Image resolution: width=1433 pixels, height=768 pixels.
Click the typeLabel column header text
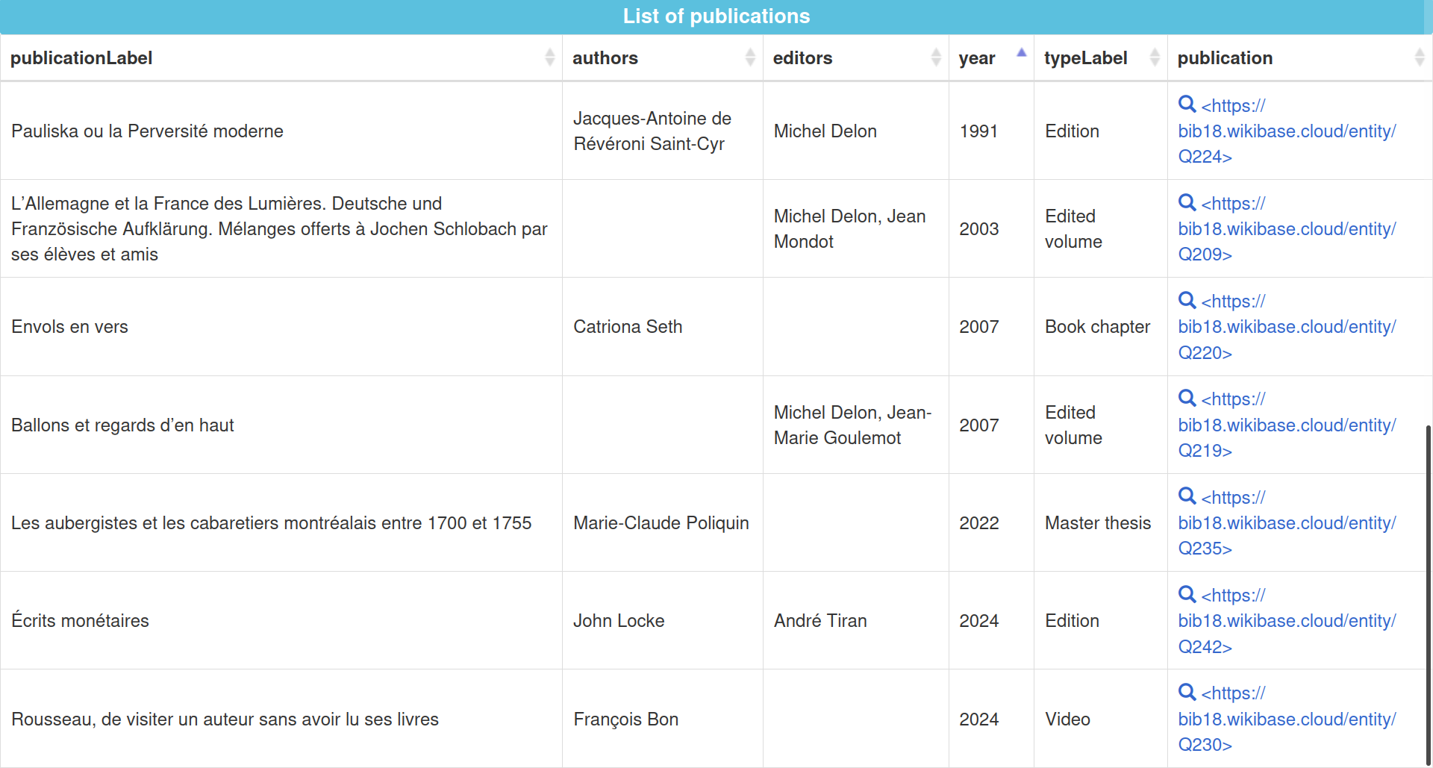pos(1085,58)
